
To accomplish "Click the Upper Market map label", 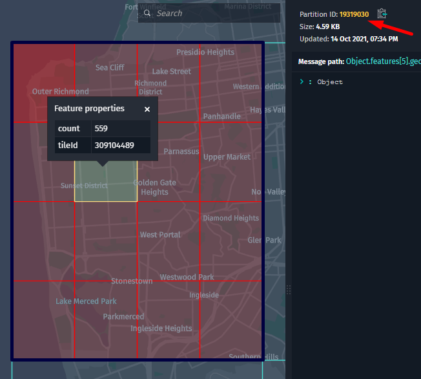I will pyautogui.click(x=227, y=157).
